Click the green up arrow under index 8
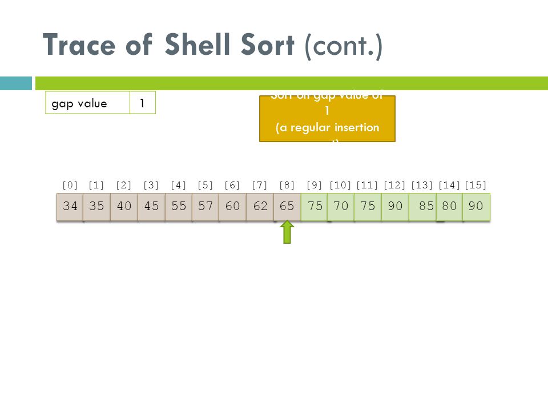This screenshot has height=411, width=548. coord(287,232)
